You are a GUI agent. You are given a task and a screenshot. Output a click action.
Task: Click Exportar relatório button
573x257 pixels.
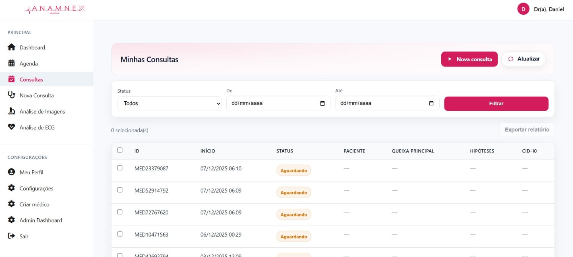coord(527,130)
